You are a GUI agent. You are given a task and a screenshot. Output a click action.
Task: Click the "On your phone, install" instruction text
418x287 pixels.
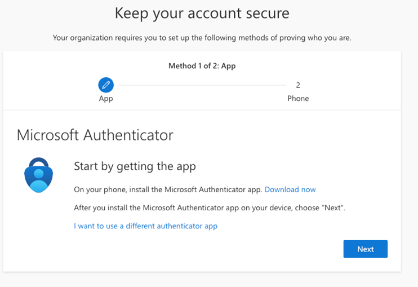tap(168, 189)
